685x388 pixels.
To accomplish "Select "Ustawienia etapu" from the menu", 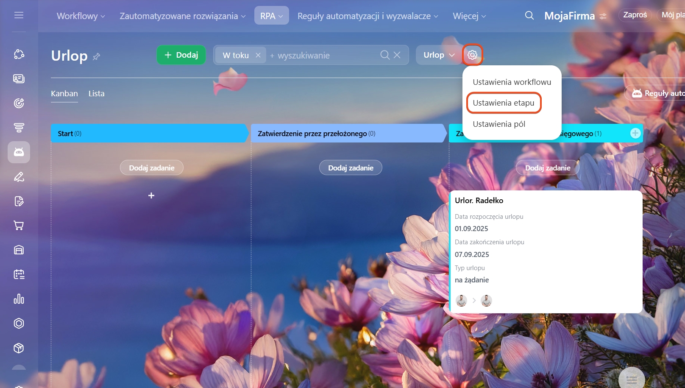I will 503,103.
